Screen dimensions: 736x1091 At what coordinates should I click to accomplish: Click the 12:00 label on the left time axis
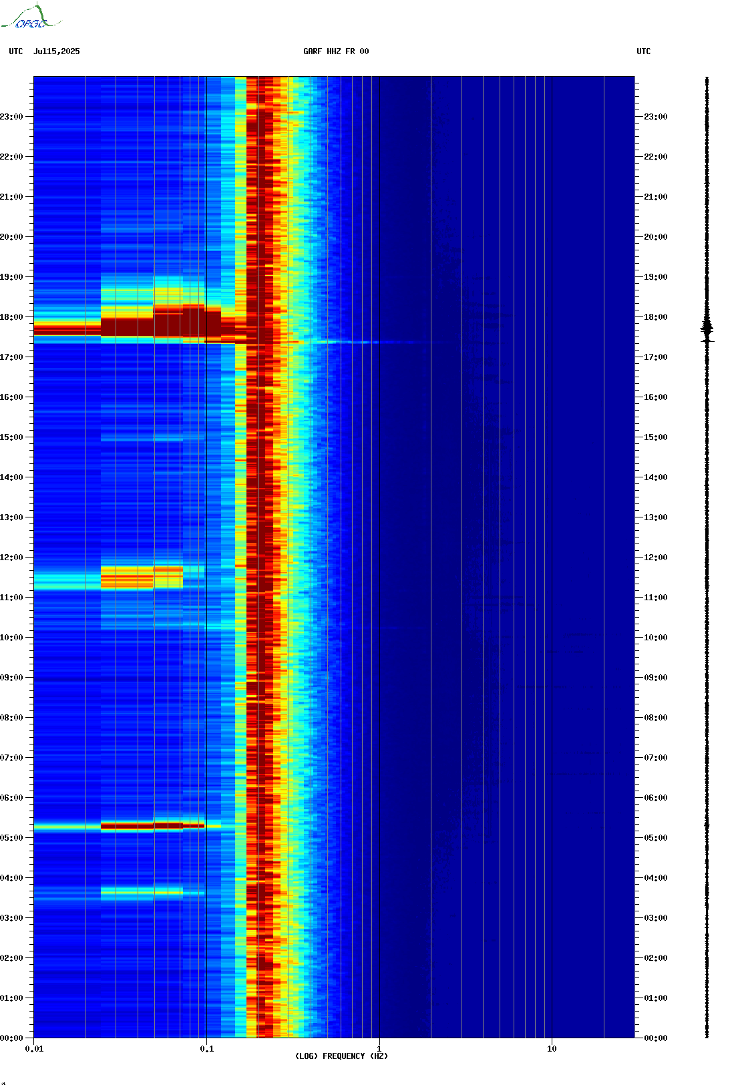pos(11,558)
